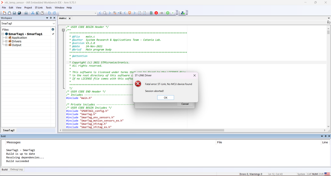This screenshot has height=176, width=331.
Task: Select the SmarTag1 workspace bottom tab
Action: tap(9, 130)
